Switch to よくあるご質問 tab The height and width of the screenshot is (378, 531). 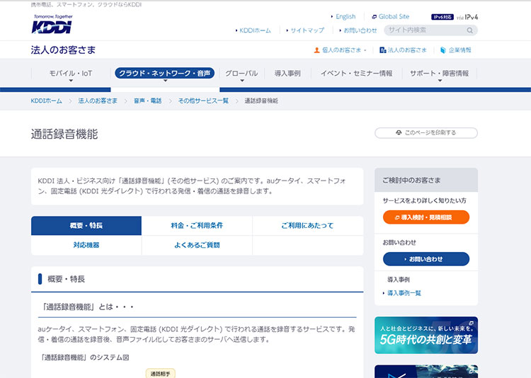(197, 245)
